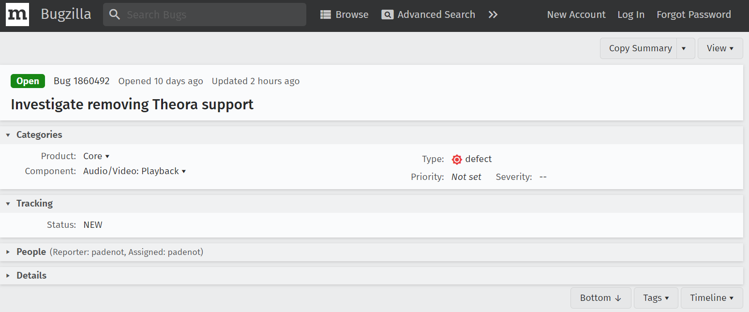Open the Copy Summary dropdown arrow

tap(684, 48)
